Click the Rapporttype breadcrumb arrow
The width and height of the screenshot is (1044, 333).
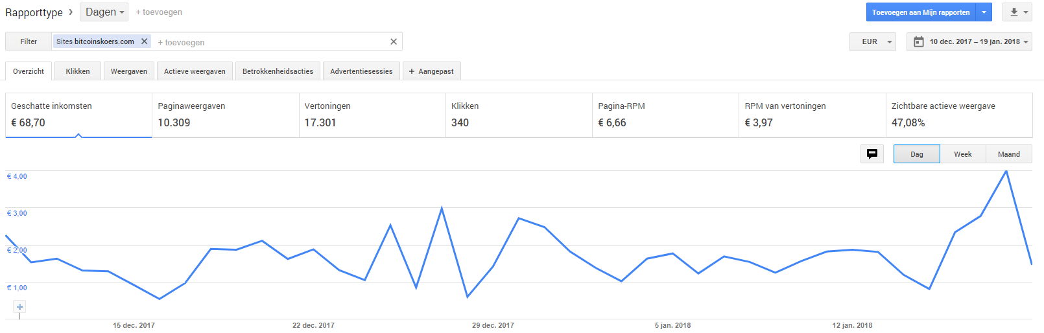point(70,12)
